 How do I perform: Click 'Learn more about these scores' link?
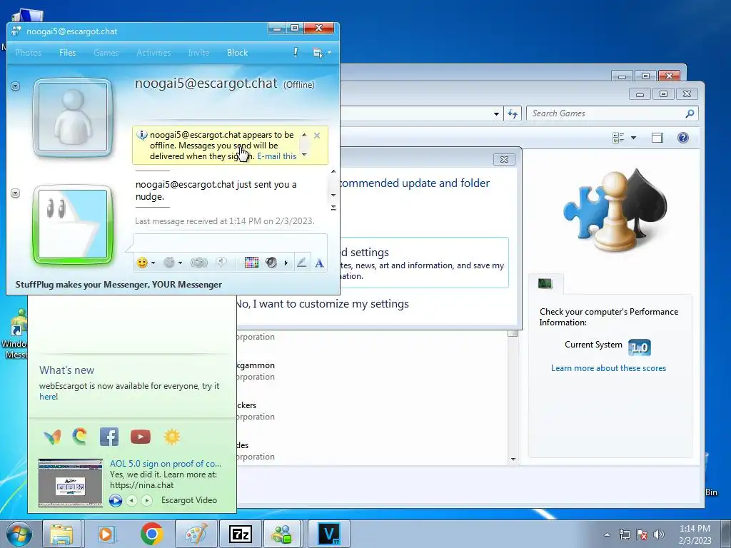(x=608, y=368)
